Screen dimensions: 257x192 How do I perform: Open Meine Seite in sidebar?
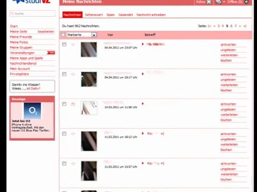click(18, 31)
